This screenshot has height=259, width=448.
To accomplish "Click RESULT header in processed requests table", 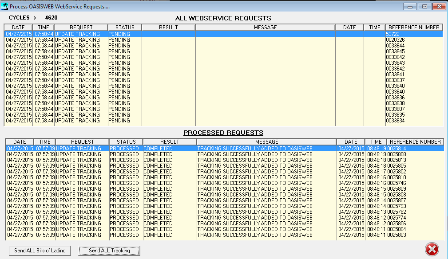I will 170,142.
